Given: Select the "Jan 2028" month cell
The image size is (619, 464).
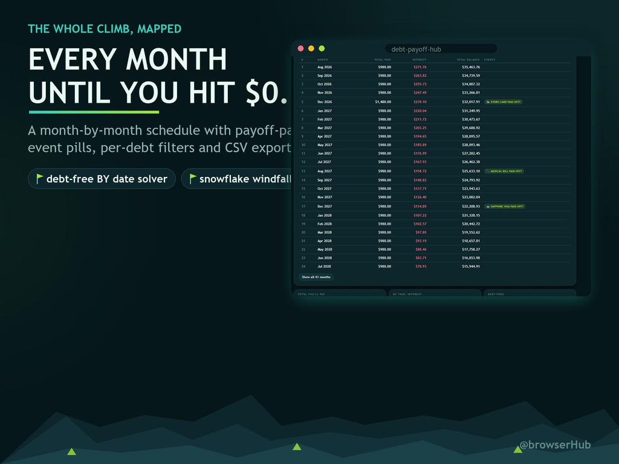Looking at the screenshot, I should point(325,216).
